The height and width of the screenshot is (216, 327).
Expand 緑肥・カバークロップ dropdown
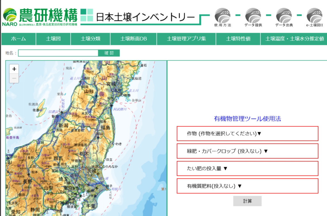(247, 151)
